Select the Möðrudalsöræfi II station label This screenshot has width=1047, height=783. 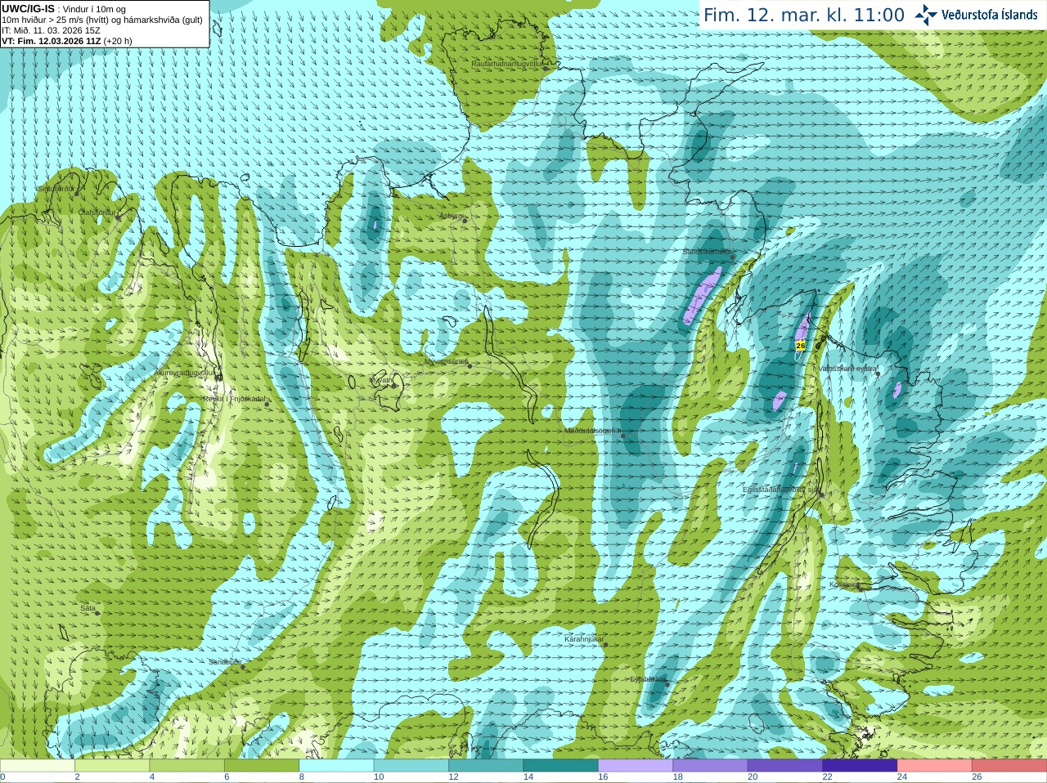tap(593, 431)
